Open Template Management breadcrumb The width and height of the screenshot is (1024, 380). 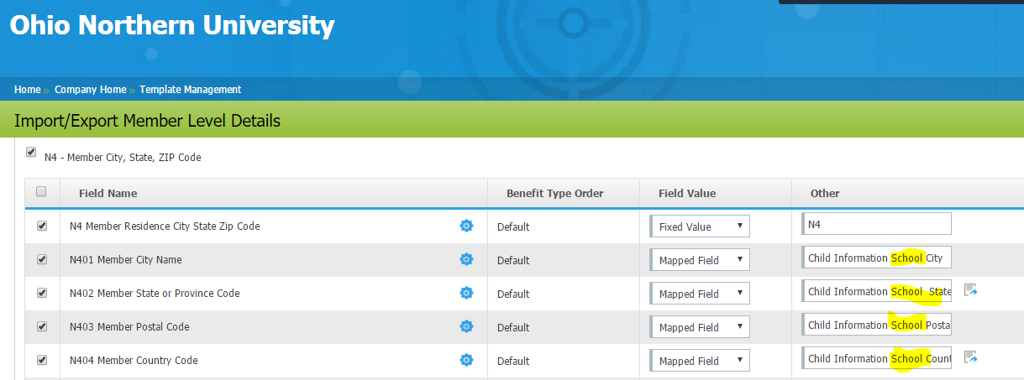click(190, 90)
